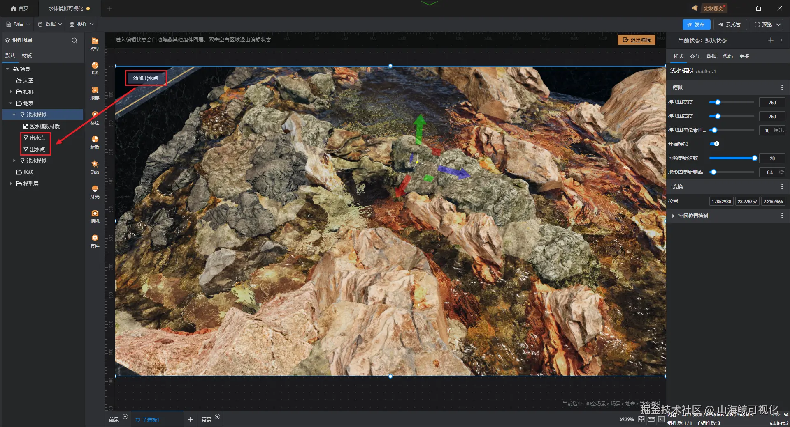Switch to the 交互 tab
This screenshot has height=427, width=790.
[695, 56]
